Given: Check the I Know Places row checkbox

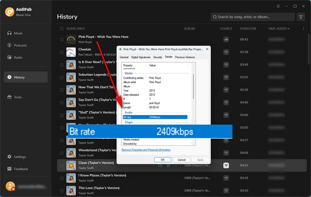Looking at the screenshot, I should click(62, 178).
